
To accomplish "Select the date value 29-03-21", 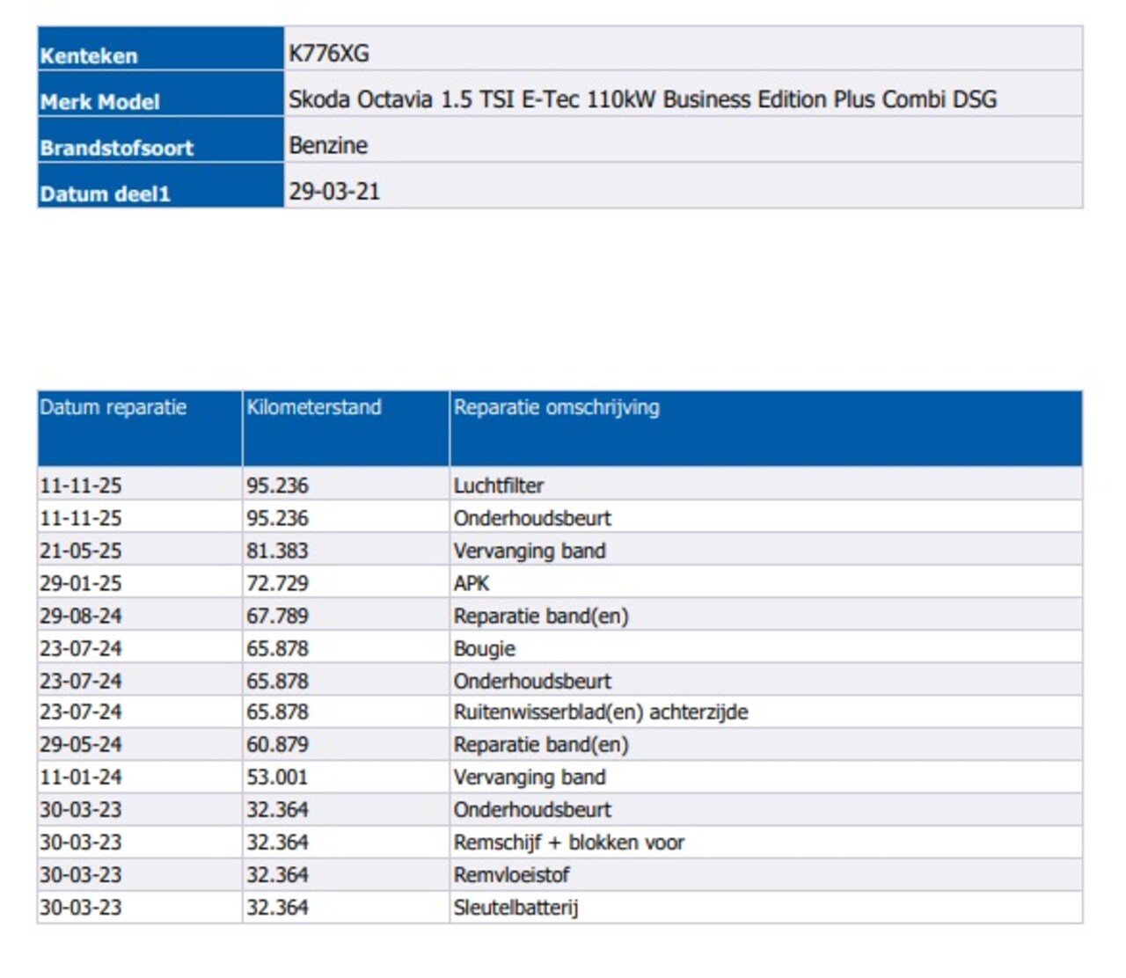I will pos(334,192).
